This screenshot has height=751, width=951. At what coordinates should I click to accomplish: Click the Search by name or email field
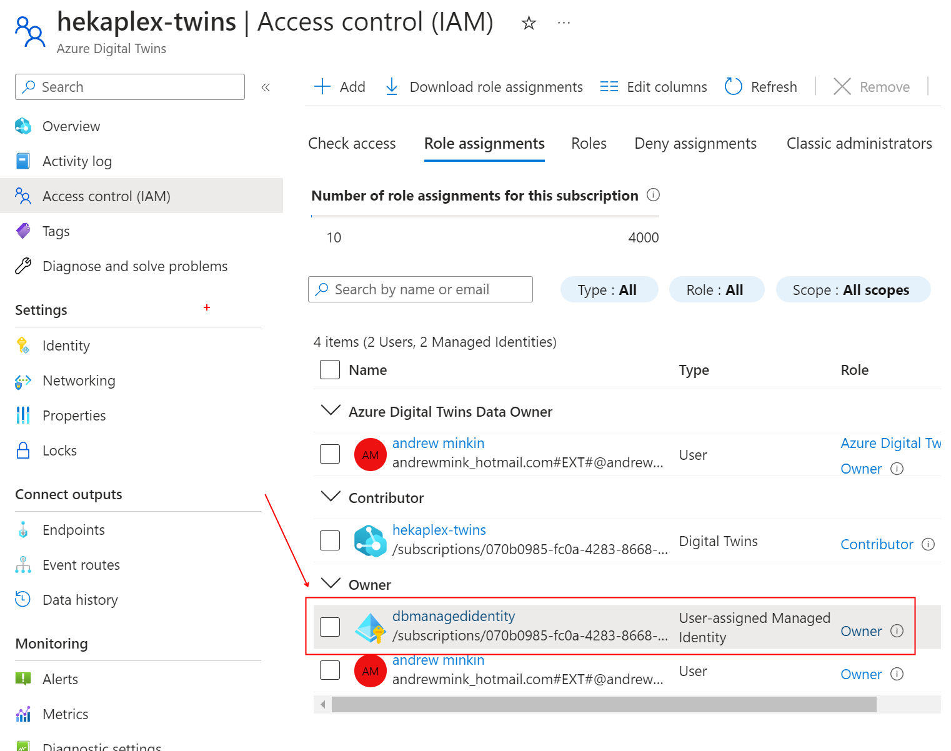click(420, 289)
